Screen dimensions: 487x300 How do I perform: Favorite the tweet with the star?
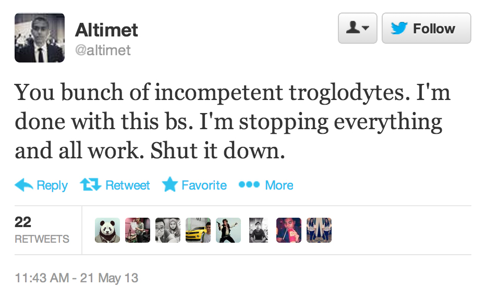click(194, 185)
